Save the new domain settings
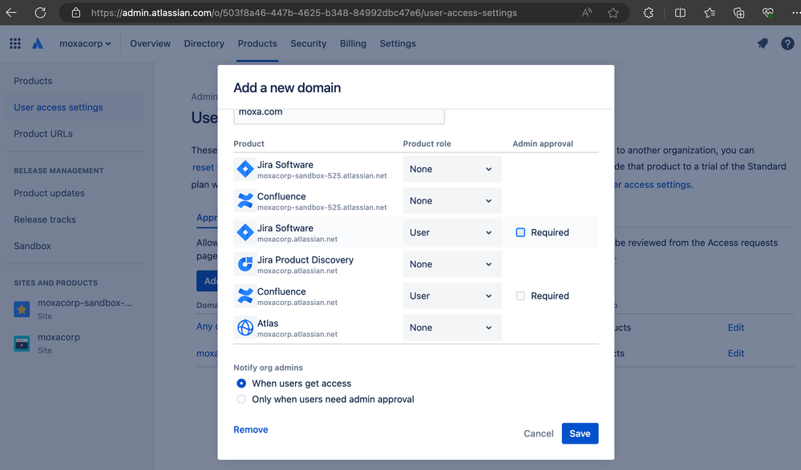 coord(580,433)
